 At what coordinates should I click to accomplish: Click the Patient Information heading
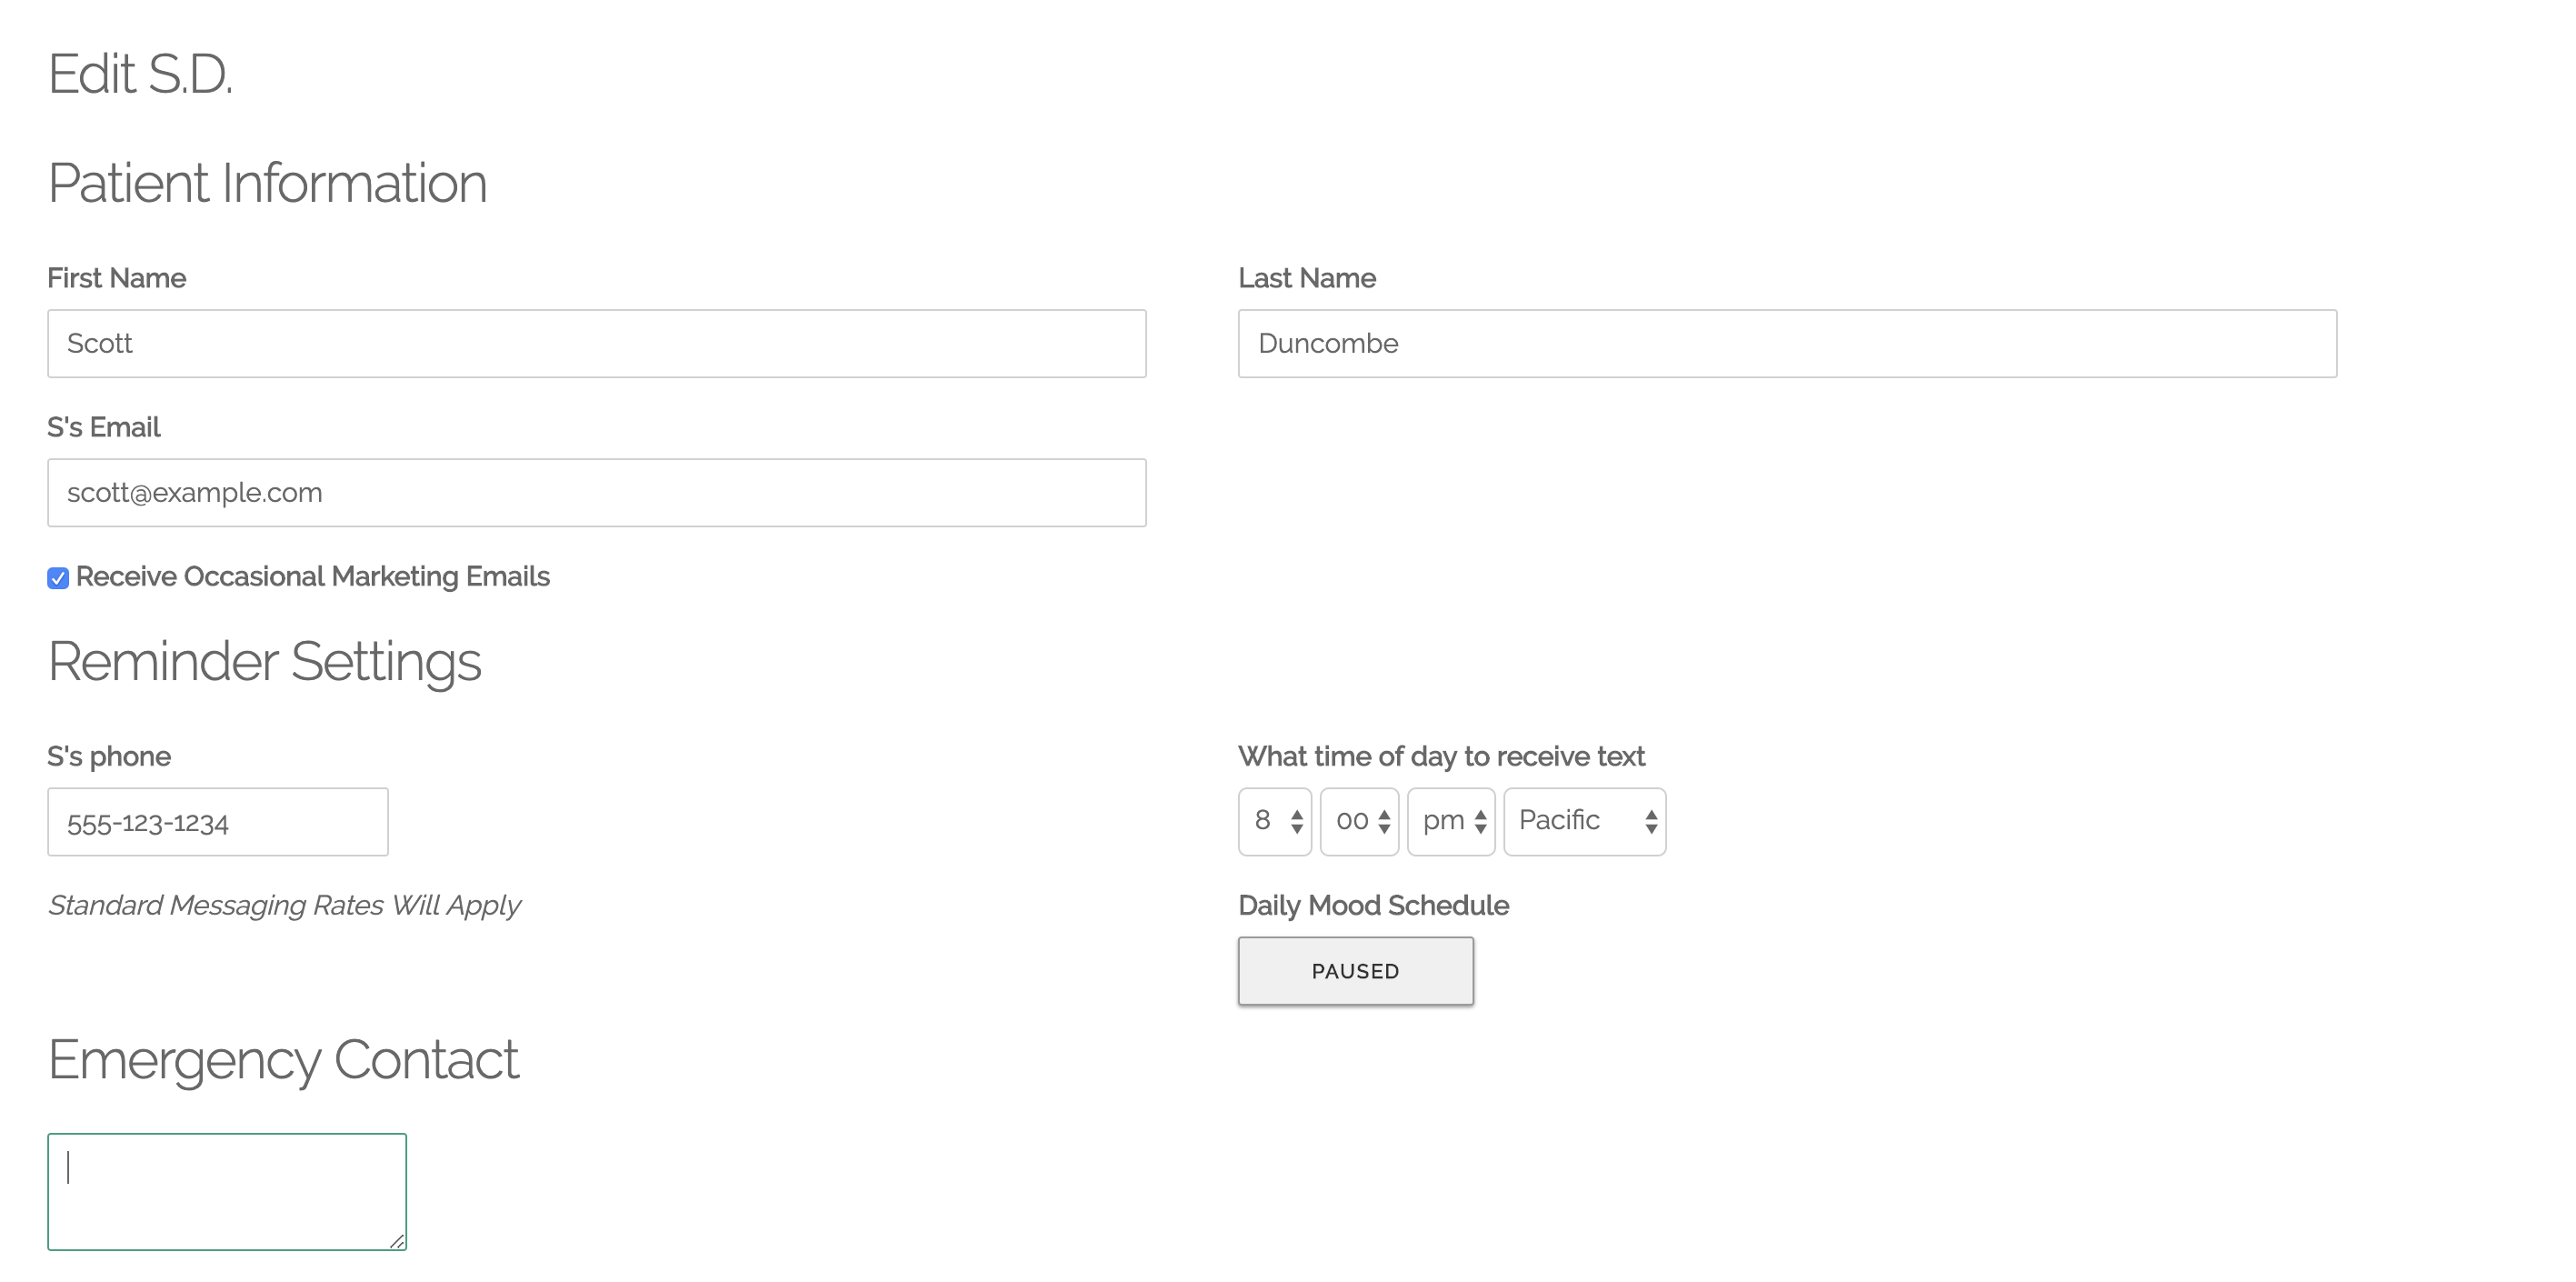[x=267, y=183]
